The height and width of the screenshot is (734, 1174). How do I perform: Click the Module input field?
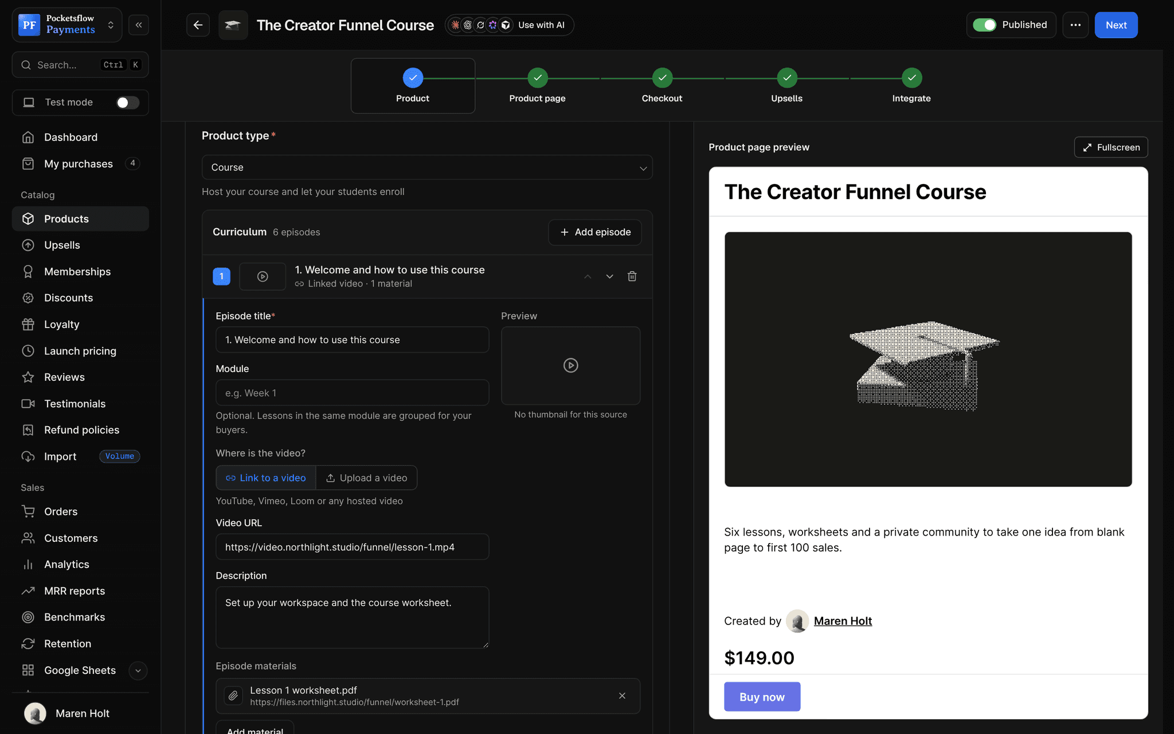352,393
